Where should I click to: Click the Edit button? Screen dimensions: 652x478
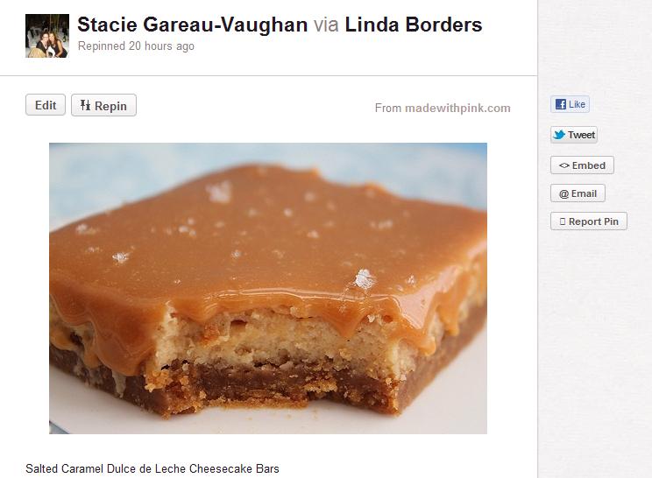pyautogui.click(x=46, y=105)
